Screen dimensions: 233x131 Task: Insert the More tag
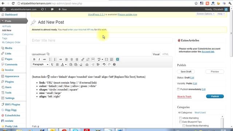click(93, 59)
